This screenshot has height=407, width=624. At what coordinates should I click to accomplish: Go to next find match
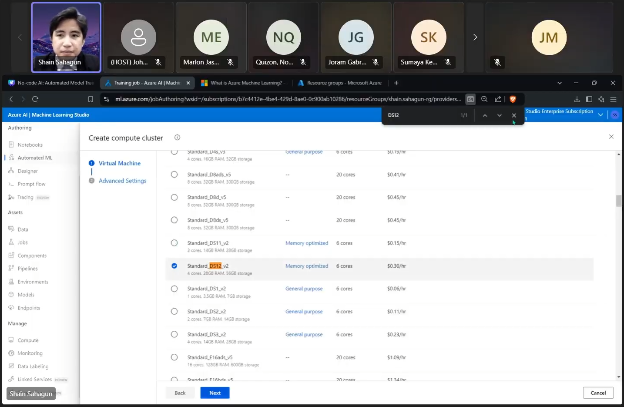499,115
